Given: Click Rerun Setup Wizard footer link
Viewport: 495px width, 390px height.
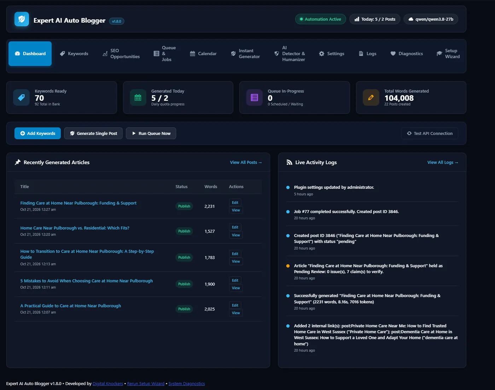Looking at the screenshot, I should 146,384.
